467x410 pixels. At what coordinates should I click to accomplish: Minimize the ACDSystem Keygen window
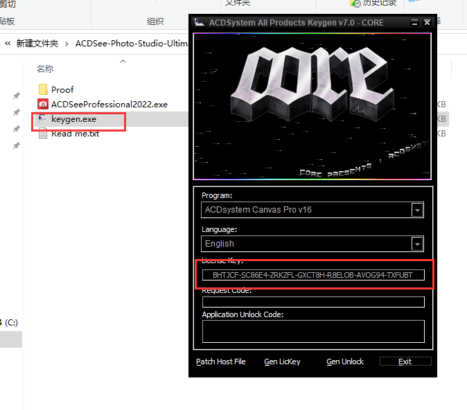tap(414, 22)
